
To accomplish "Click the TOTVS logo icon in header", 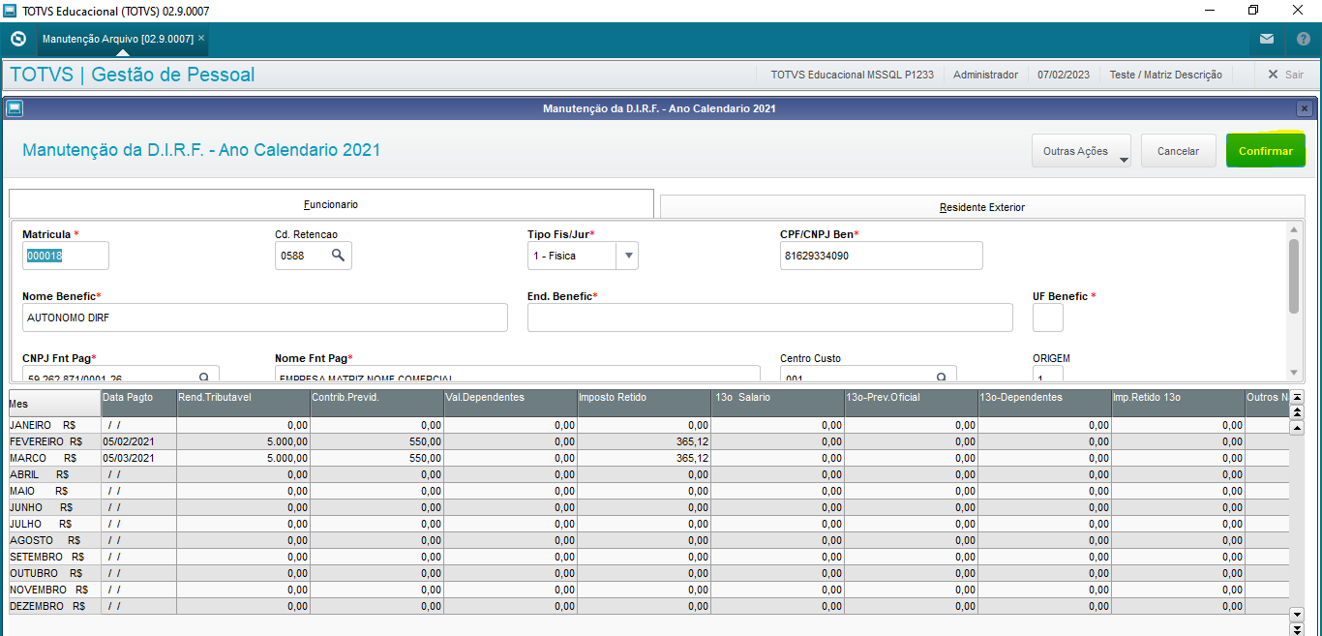I will pyautogui.click(x=17, y=39).
